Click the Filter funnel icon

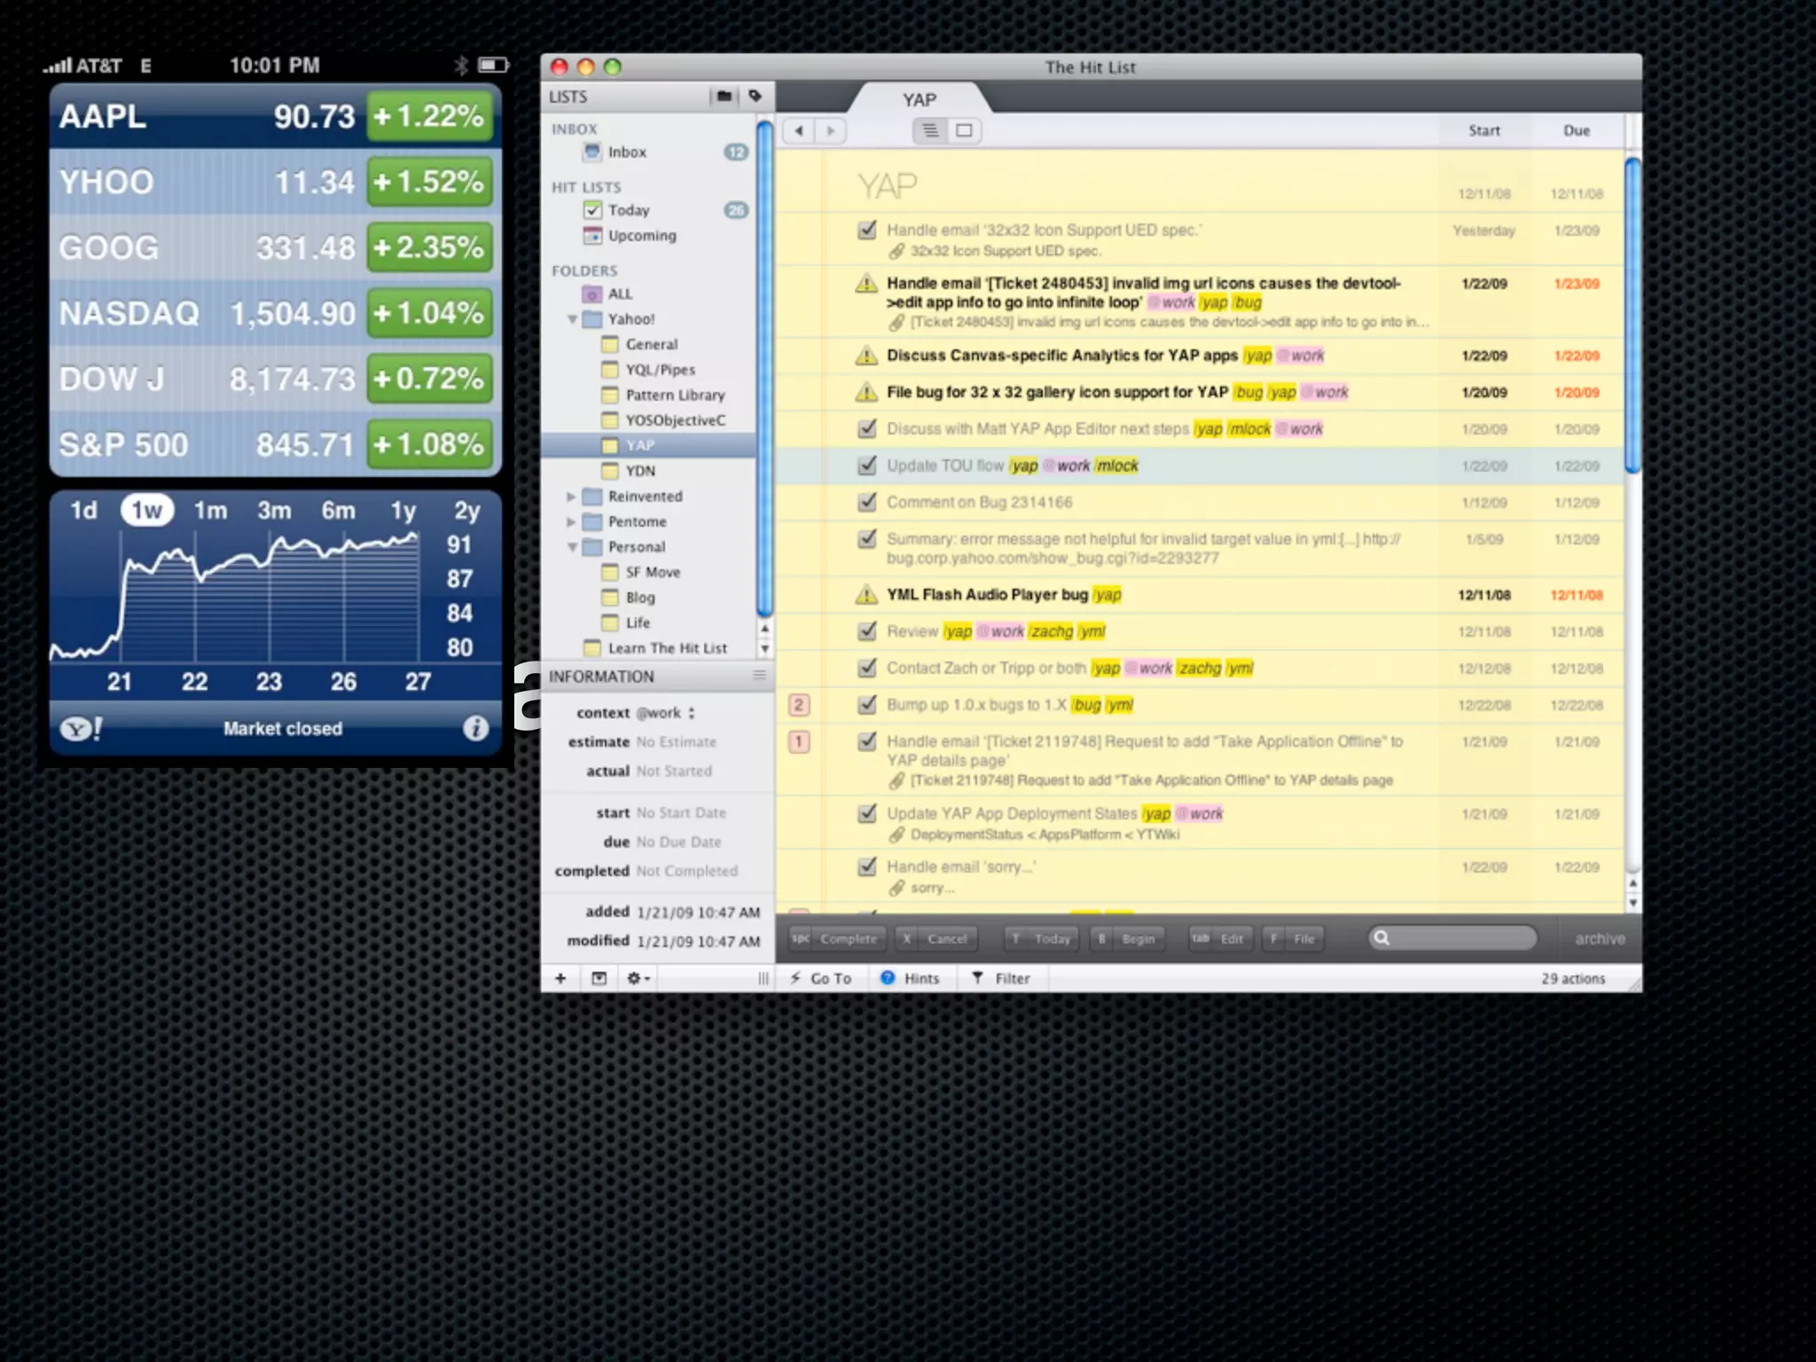pos(977,977)
